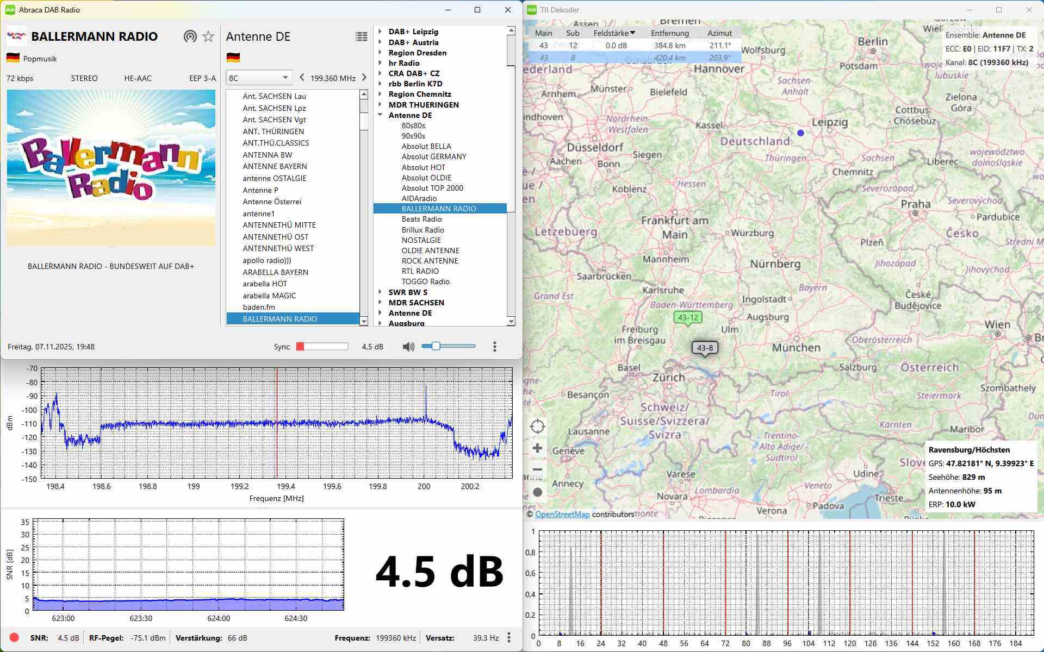Toggle the red recording indicator
Image resolution: width=1044 pixels, height=652 pixels.
pos(14,637)
